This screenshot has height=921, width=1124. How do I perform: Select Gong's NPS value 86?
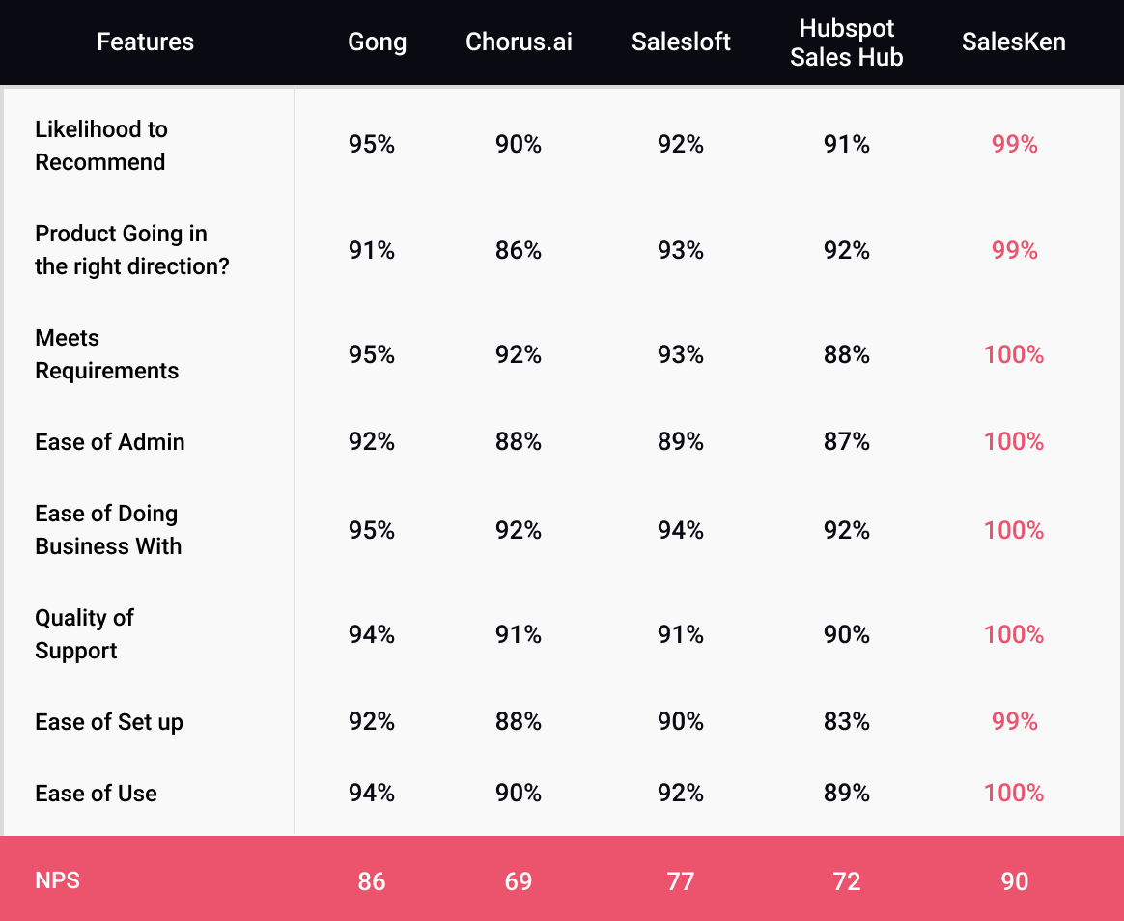point(372,881)
